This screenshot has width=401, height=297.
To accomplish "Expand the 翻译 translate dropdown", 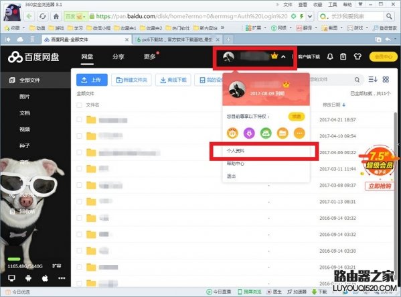I will [x=316, y=27].
